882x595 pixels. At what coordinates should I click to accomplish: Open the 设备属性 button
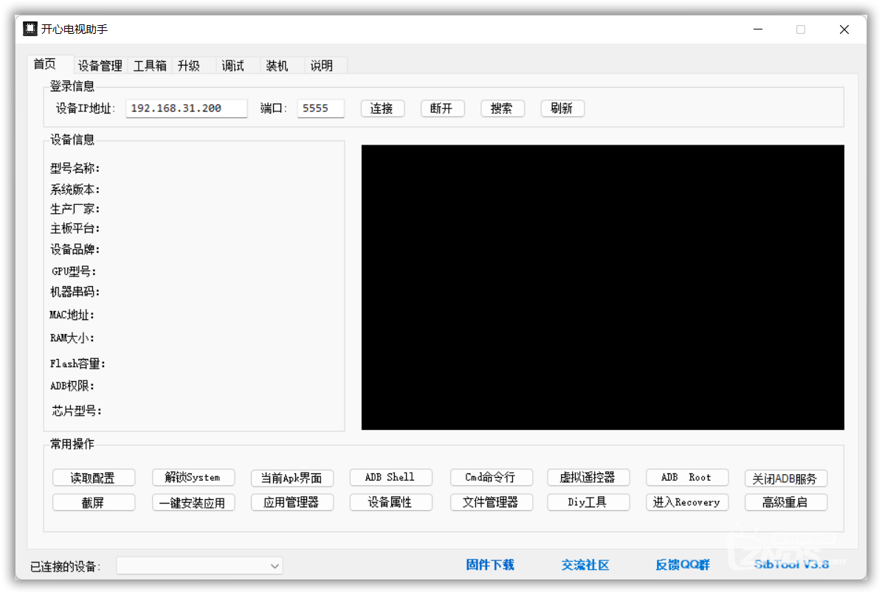[x=390, y=502]
